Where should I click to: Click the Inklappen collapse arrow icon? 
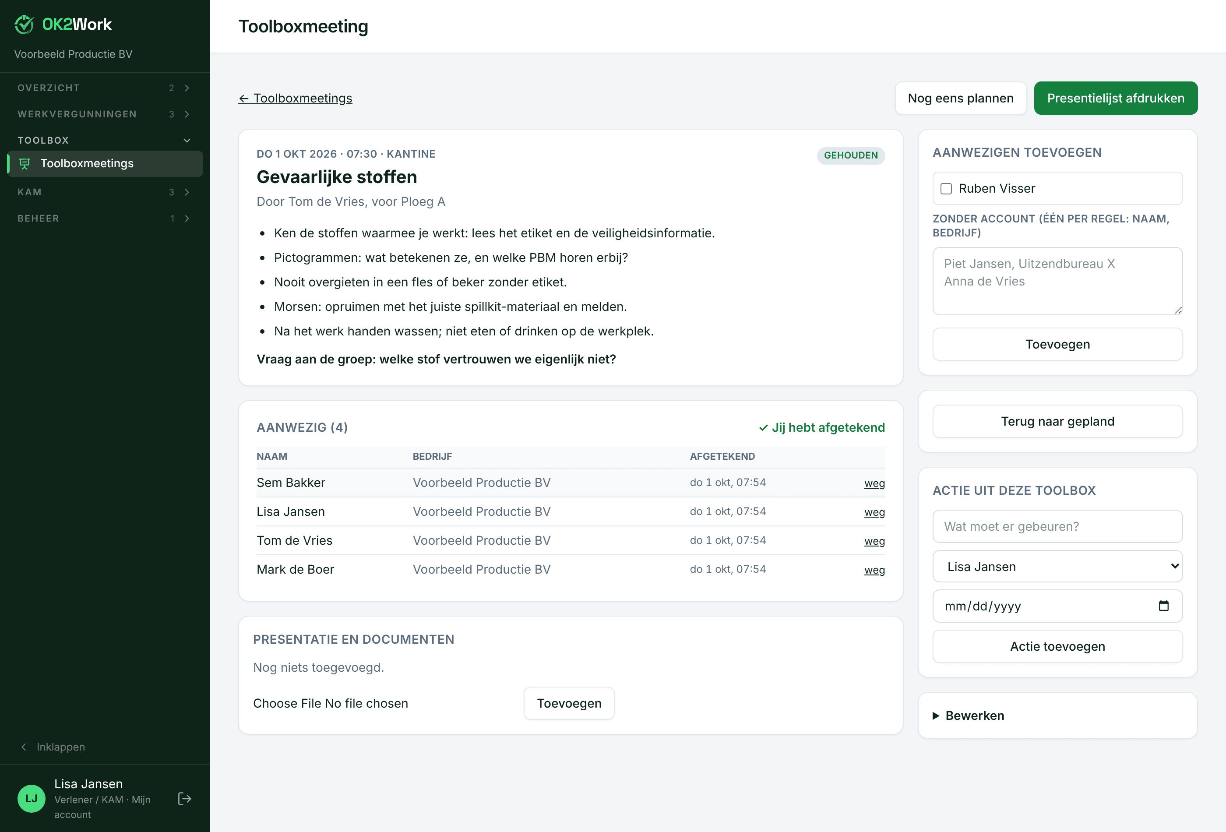[x=24, y=747]
